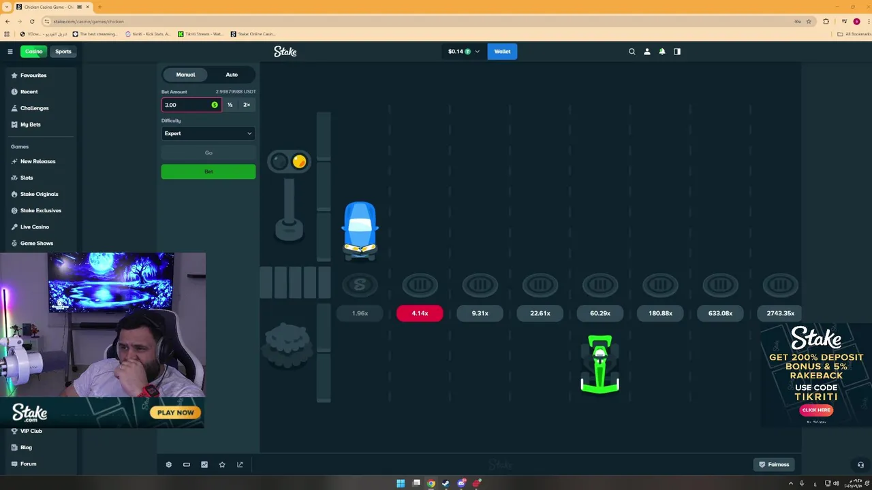Image resolution: width=872 pixels, height=490 pixels.
Task: Open the 'The best streaming...' bookmark
Action: pos(95,34)
